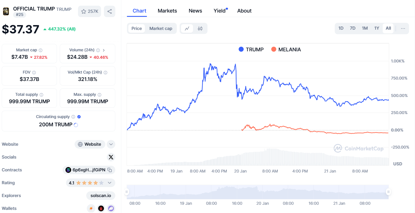Image resolution: width=415 pixels, height=213 pixels.
Task: Click the USD currency label on chart
Action: [x=398, y=164]
